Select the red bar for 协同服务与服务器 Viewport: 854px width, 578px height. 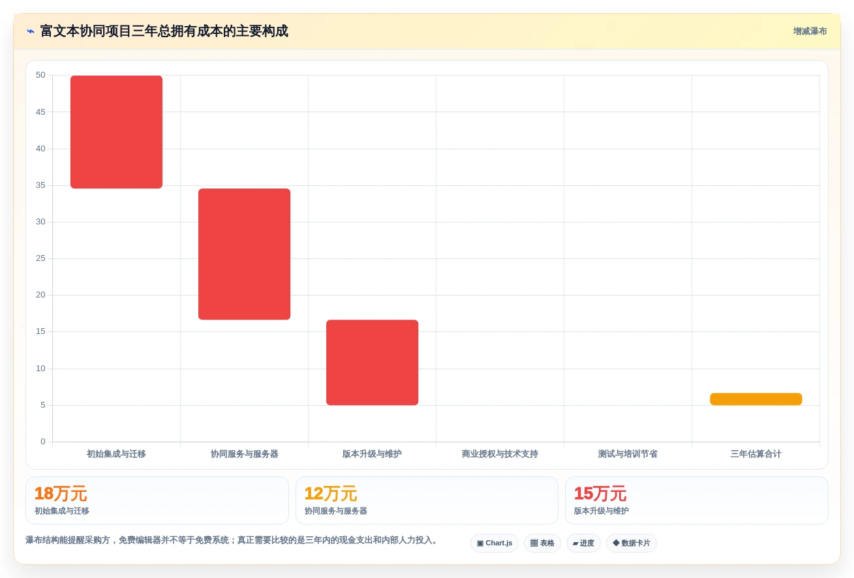(244, 254)
